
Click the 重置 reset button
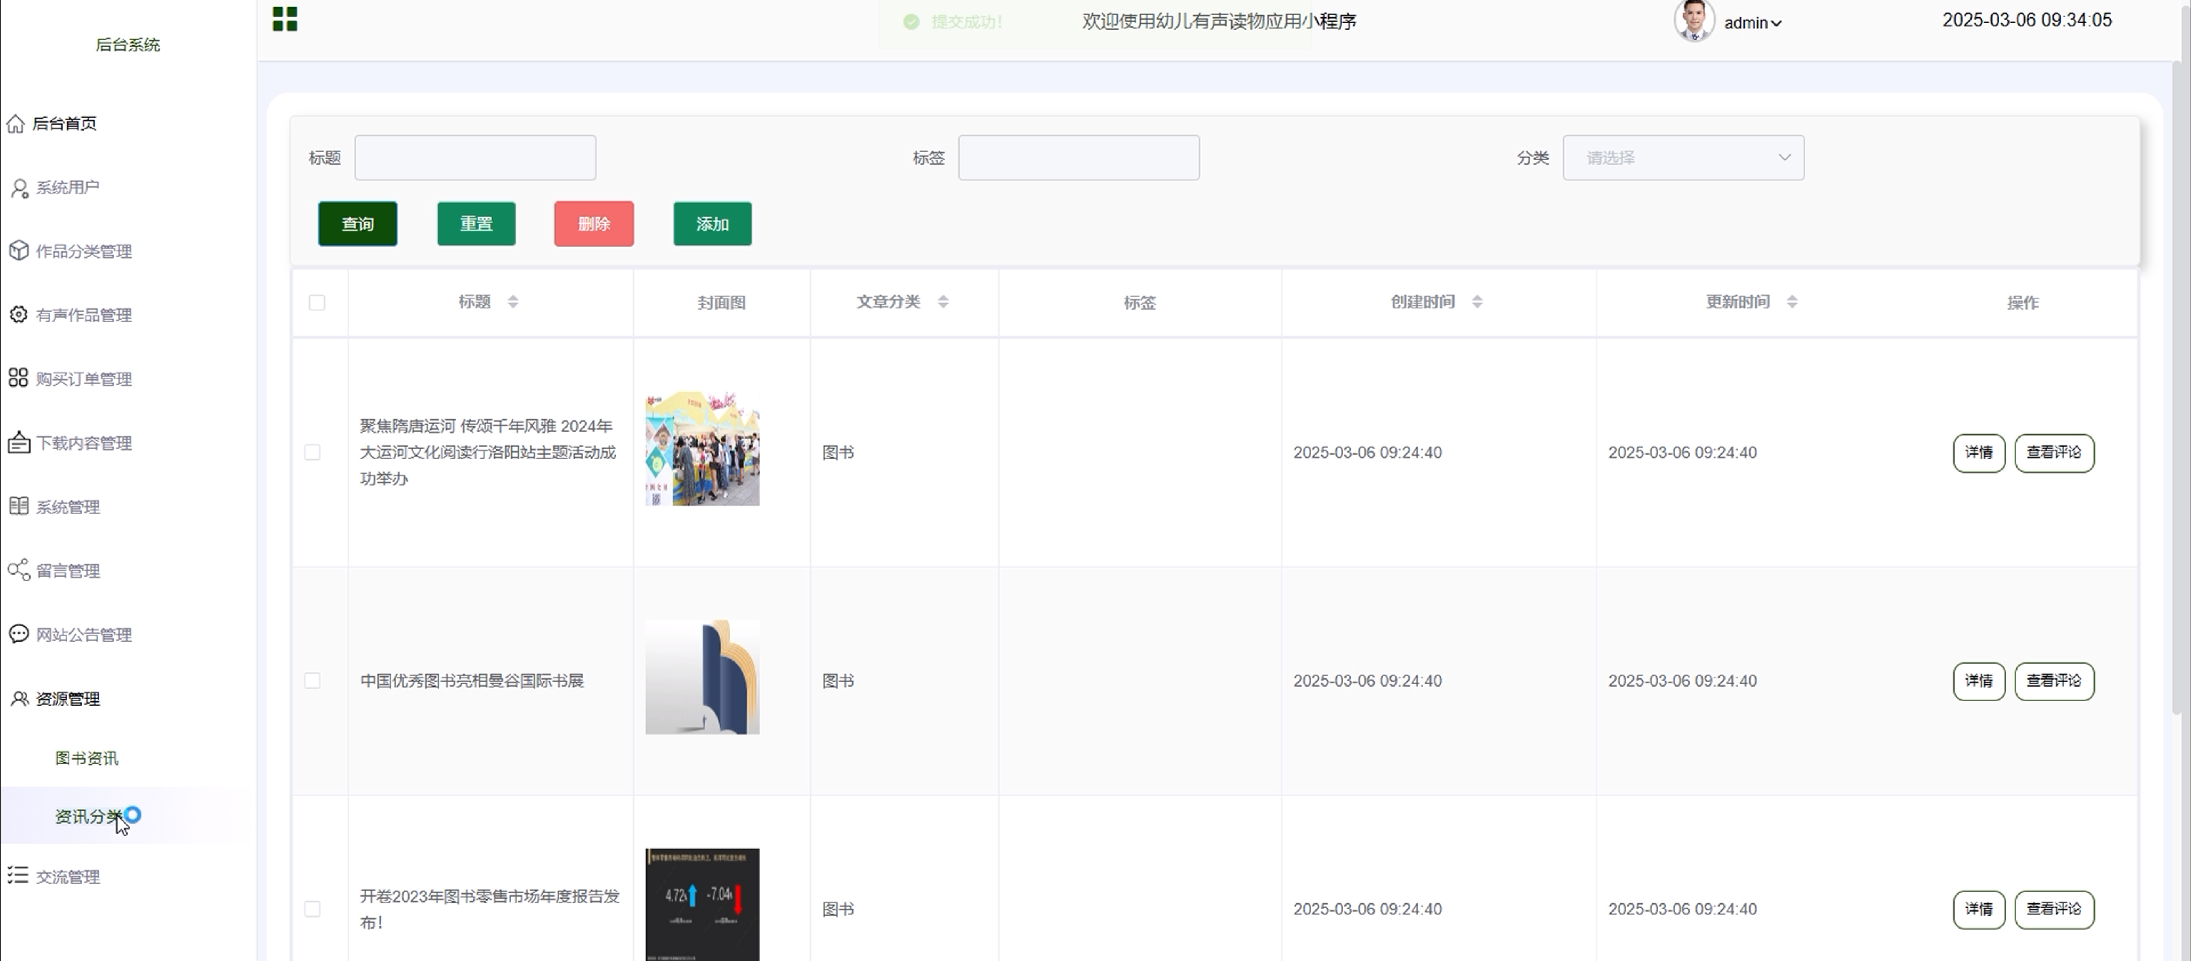click(x=476, y=224)
